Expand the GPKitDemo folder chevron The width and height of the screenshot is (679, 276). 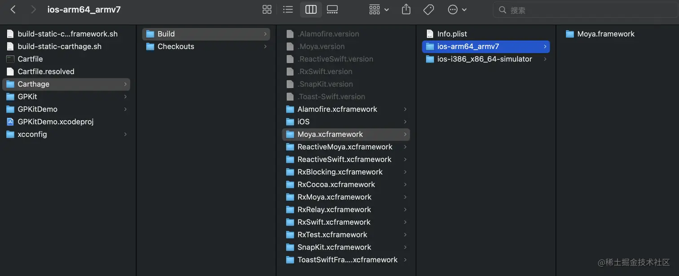[125, 109]
